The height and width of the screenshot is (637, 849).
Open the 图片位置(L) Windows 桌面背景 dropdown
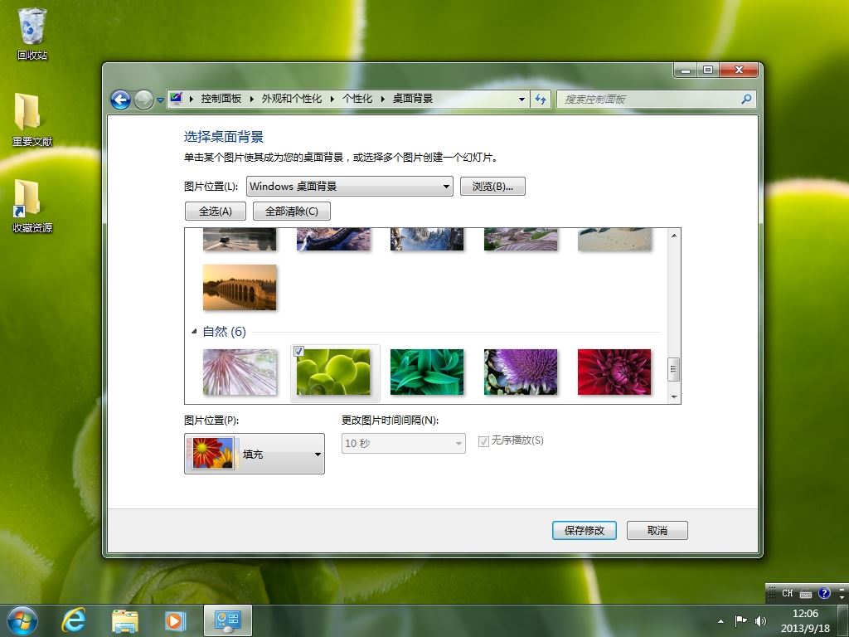point(350,187)
